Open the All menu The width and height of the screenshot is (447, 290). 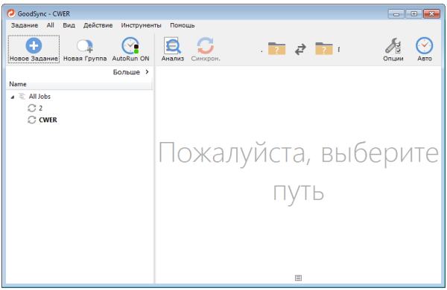(50, 25)
